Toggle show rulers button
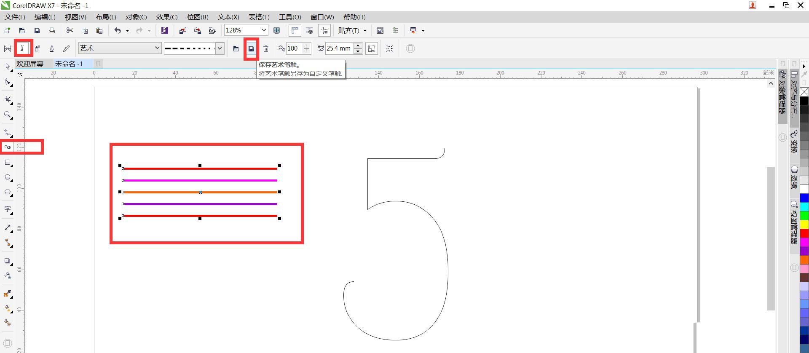The height and width of the screenshot is (353, 809). pos(295,30)
